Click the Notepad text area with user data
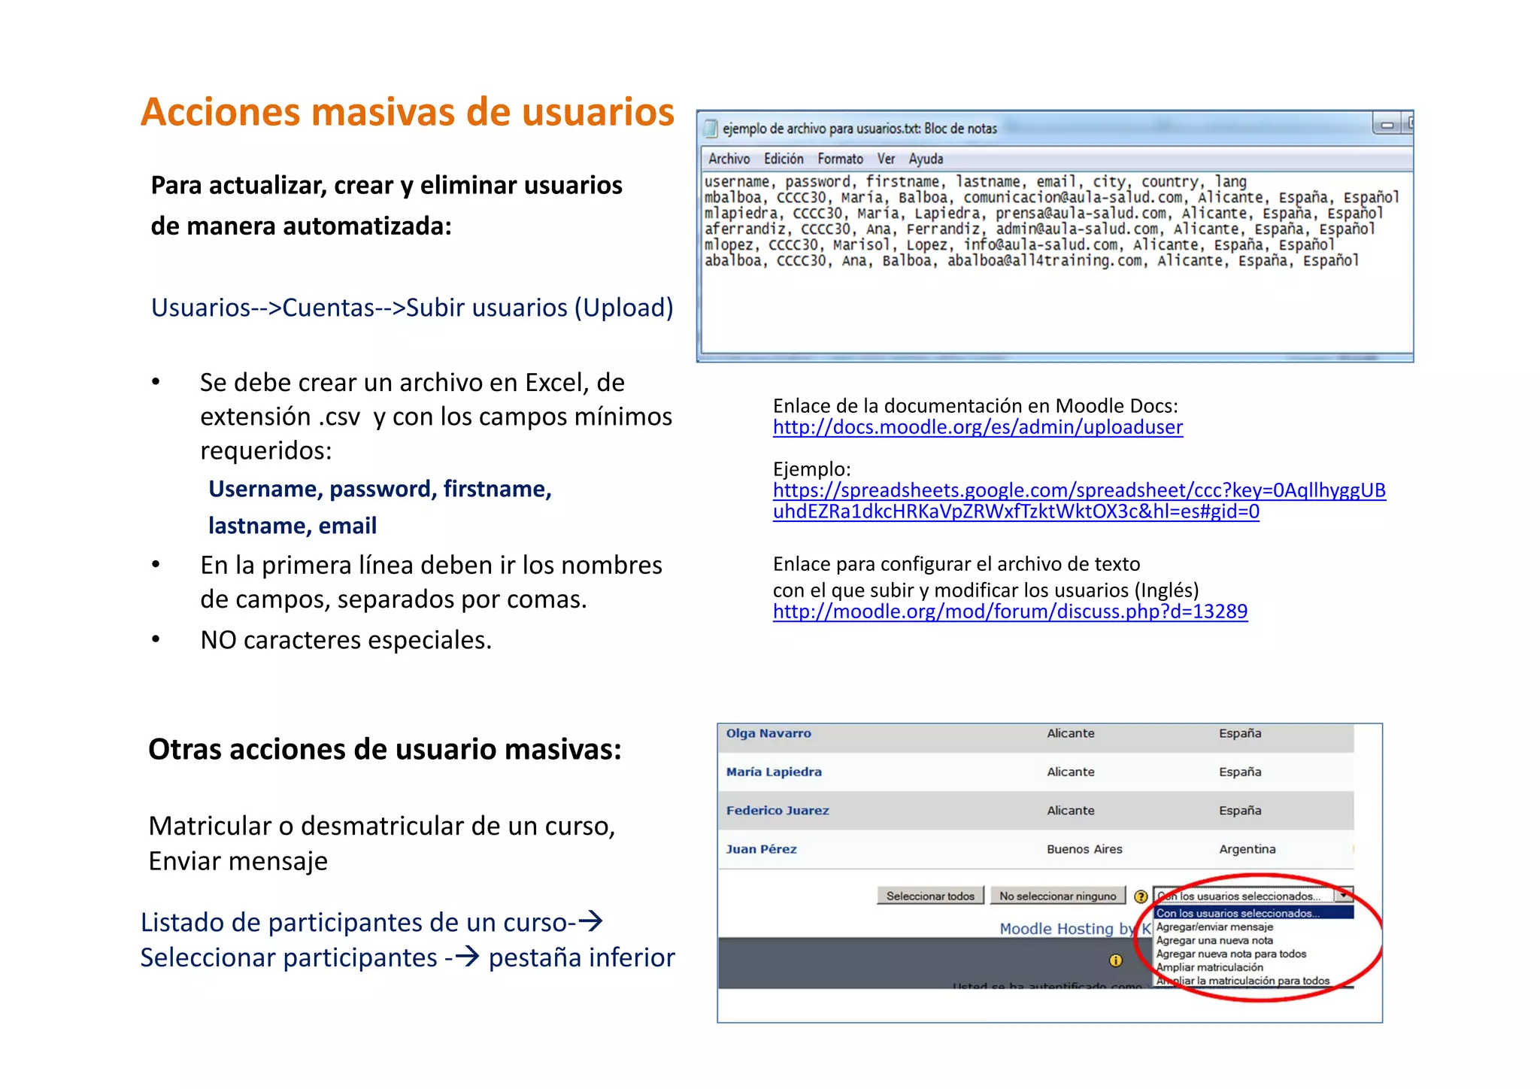Viewport: 1540px width, 1089px height. pos(1056,262)
